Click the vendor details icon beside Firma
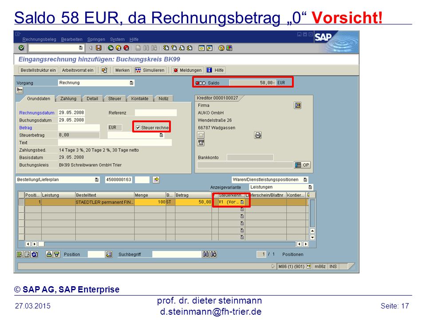 click(x=298, y=105)
